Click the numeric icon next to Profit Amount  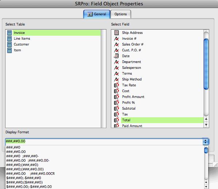[117, 97]
